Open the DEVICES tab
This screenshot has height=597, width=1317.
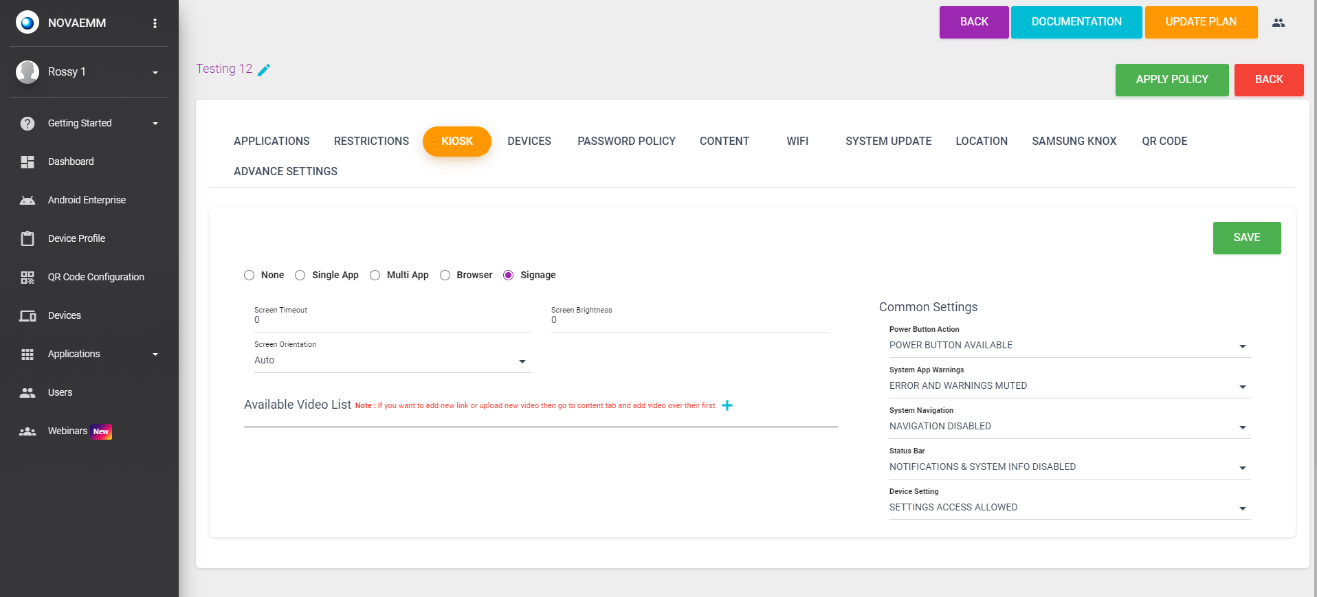[529, 142]
